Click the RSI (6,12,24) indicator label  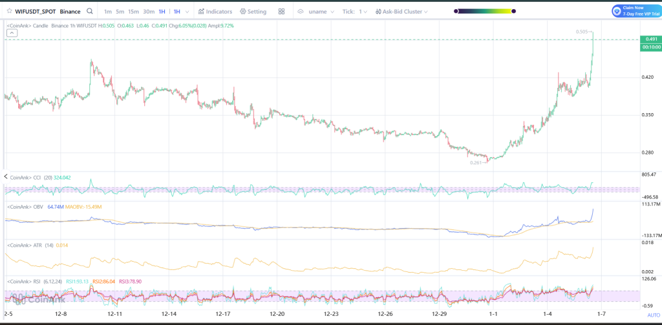click(36, 280)
